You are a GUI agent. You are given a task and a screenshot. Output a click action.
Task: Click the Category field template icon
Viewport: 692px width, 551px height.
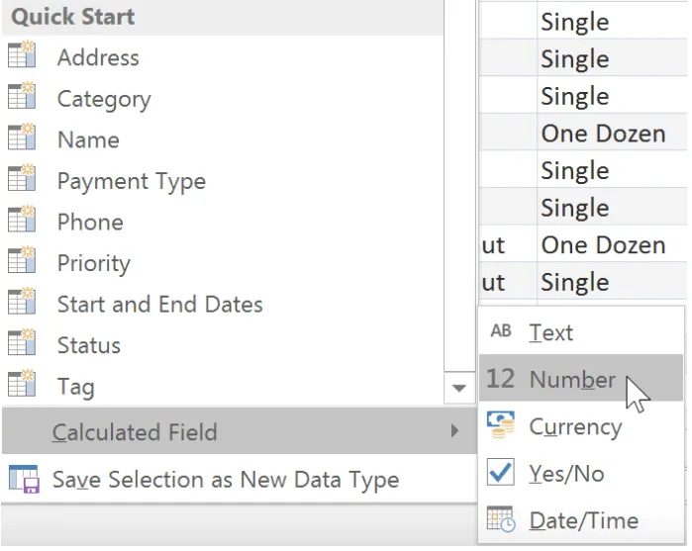22,98
